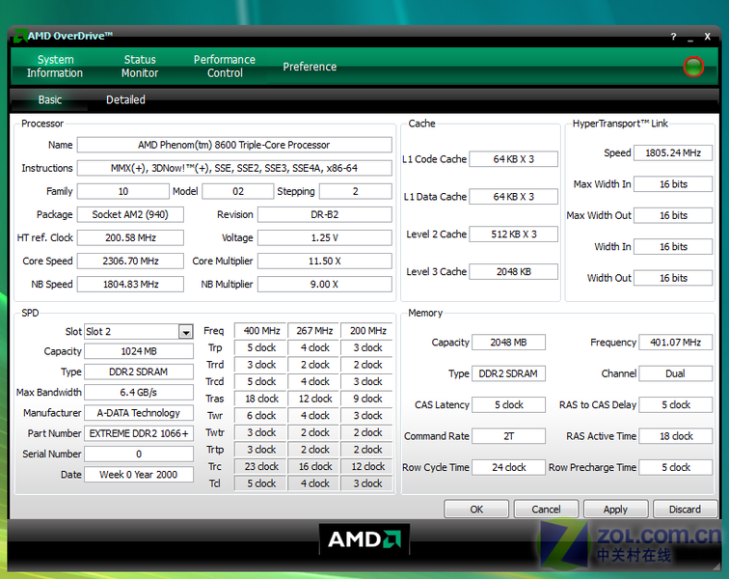Click the A-DATA Technology manufacturer field
This screenshot has width=729, height=579.
pos(139,412)
